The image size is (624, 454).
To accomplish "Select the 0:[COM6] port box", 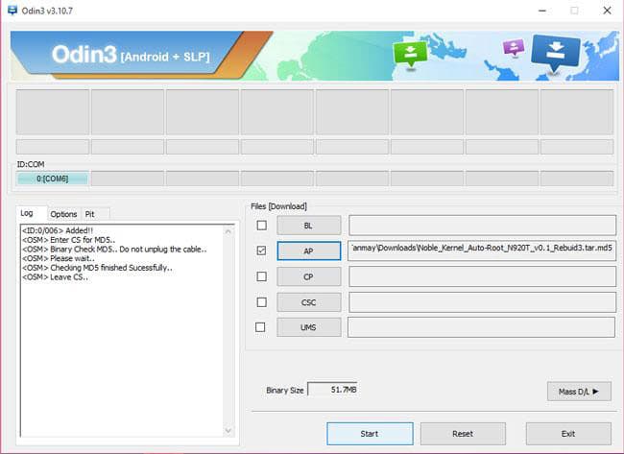I will click(52, 179).
